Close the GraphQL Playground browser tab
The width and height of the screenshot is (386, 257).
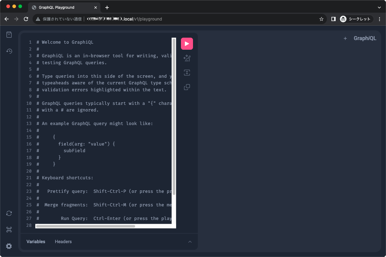tap(95, 8)
